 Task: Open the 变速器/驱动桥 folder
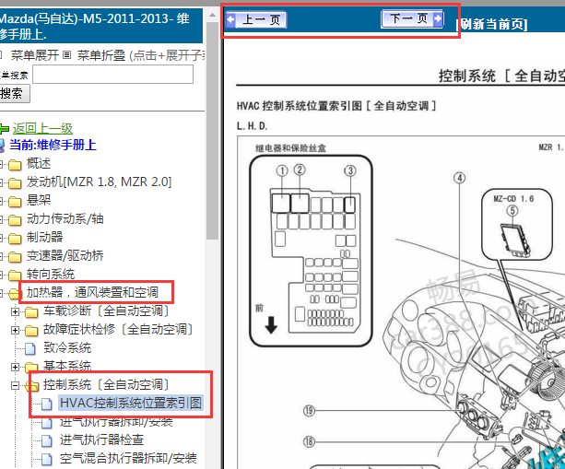point(65,256)
